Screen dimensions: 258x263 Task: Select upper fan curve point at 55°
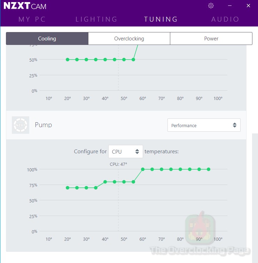pos(133,60)
